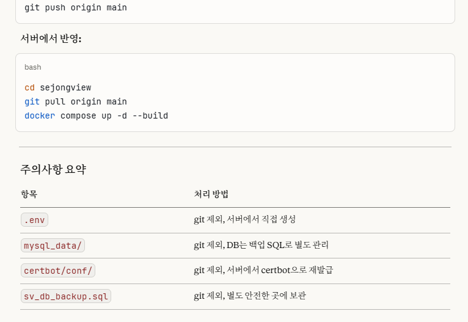This screenshot has width=468, height=322.
Task: Select the "sv_db_backup.sql" code chip
Action: click(66, 296)
